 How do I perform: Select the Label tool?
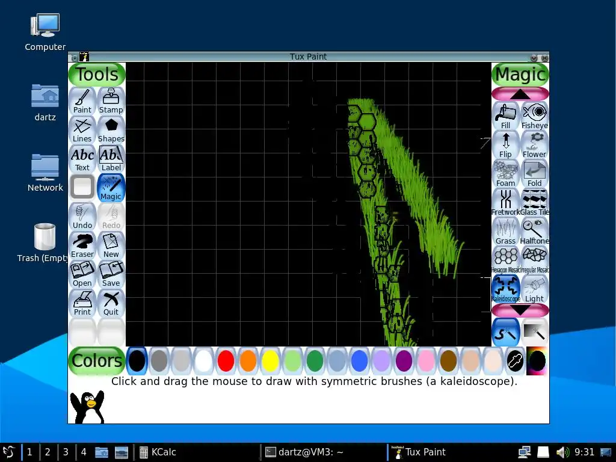[x=111, y=159]
